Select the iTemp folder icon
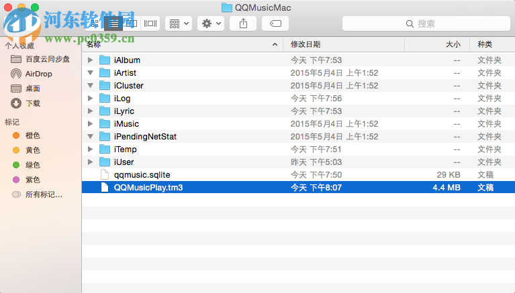Image resolution: width=515 pixels, height=293 pixels. [105, 150]
